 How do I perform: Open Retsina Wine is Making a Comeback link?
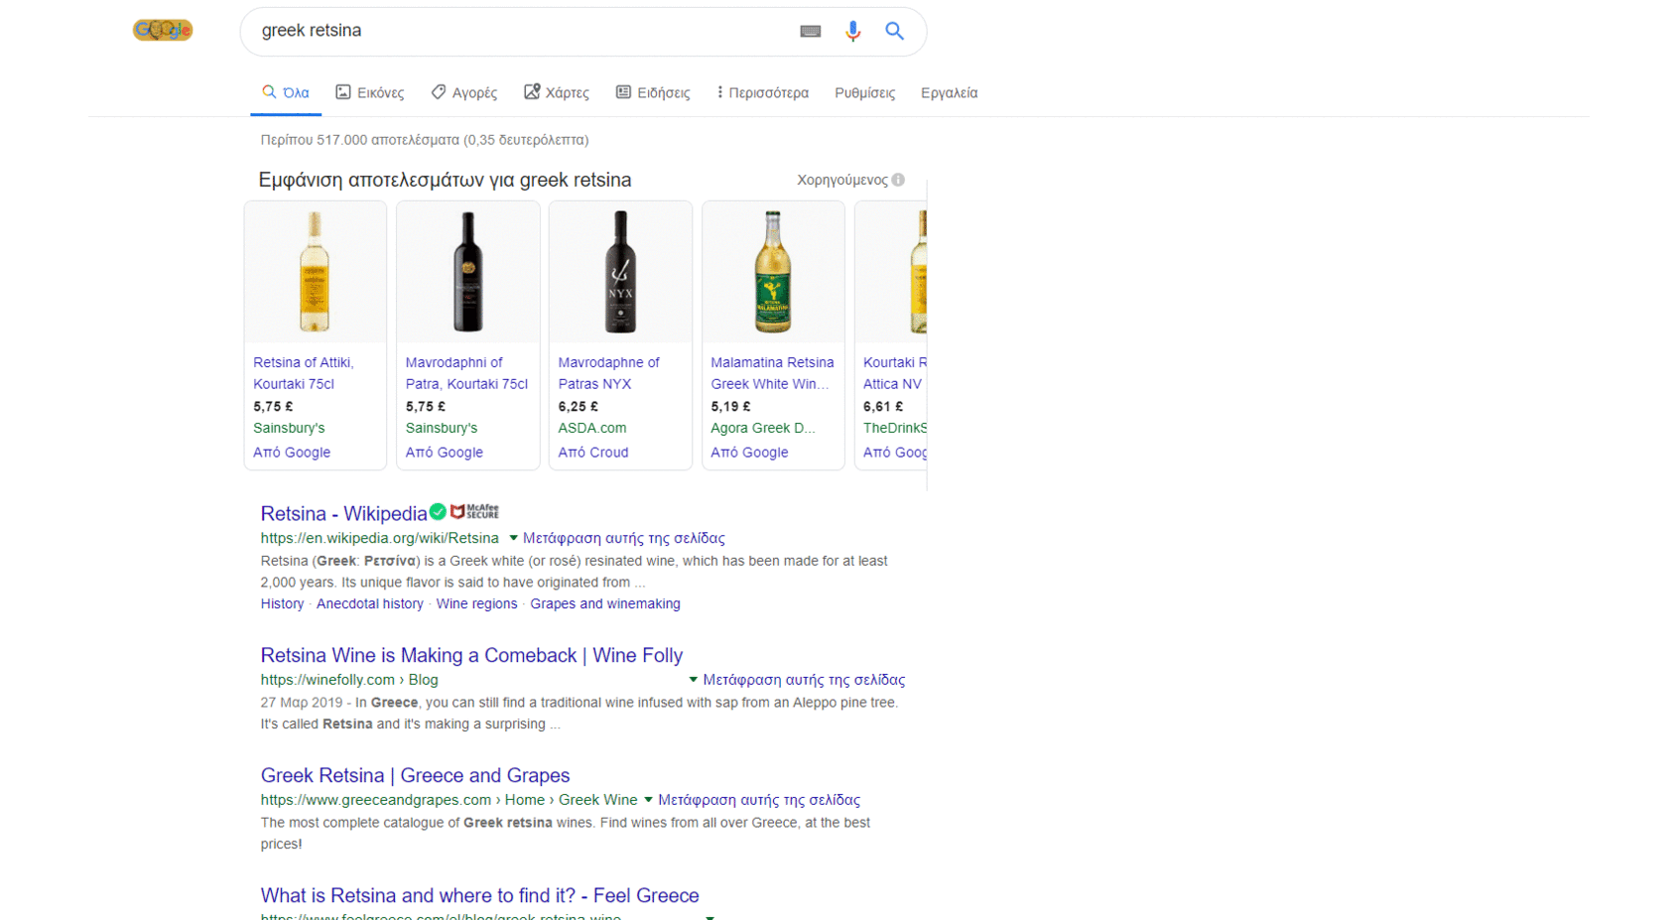coord(471,655)
